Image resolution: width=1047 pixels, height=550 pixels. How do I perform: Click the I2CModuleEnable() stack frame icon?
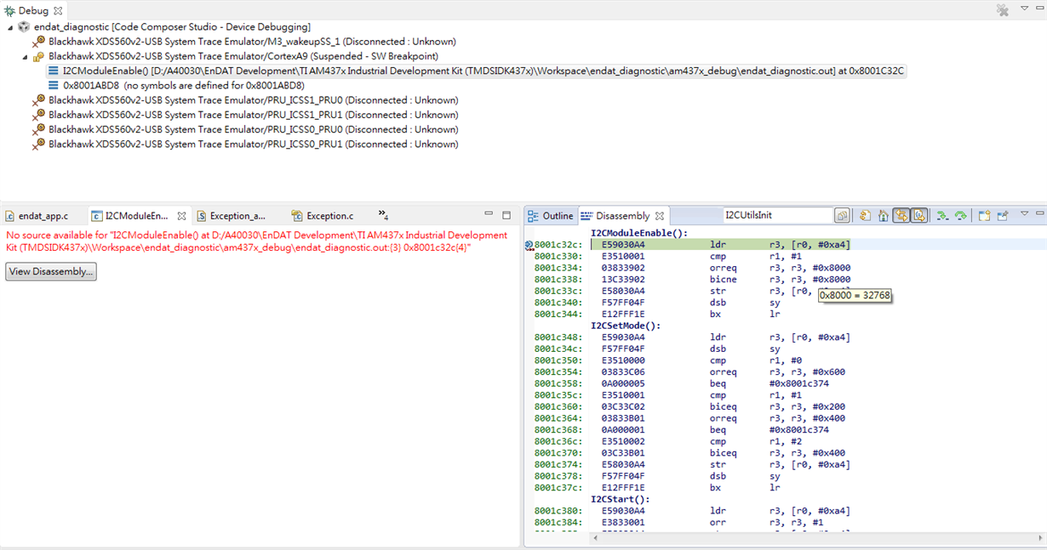click(54, 71)
